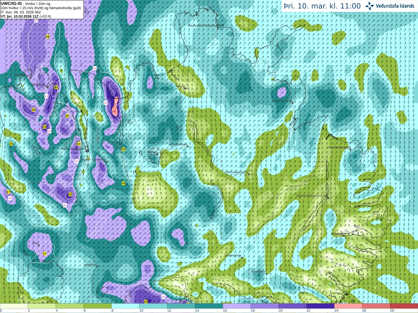Click the Mývatnsöræfi station label
Image resolution: width=418 pixels, height=313 pixels.
(178, 144)
